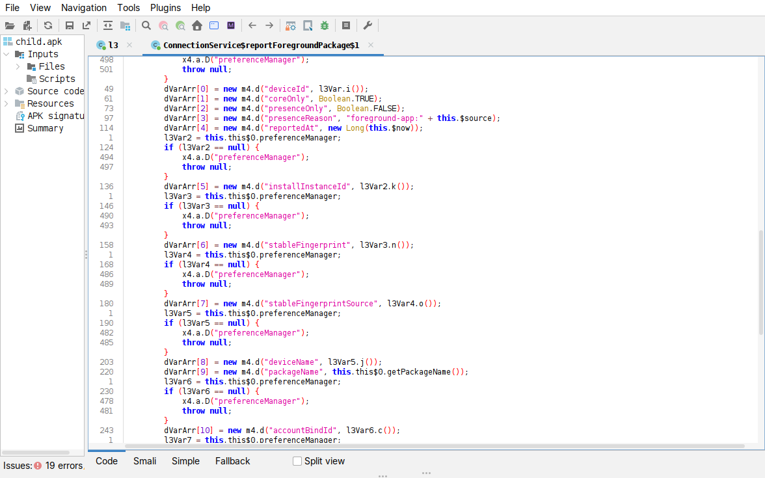This screenshot has width=765, height=478.
Task: Go to main activity via the home icon
Action: [197, 26]
